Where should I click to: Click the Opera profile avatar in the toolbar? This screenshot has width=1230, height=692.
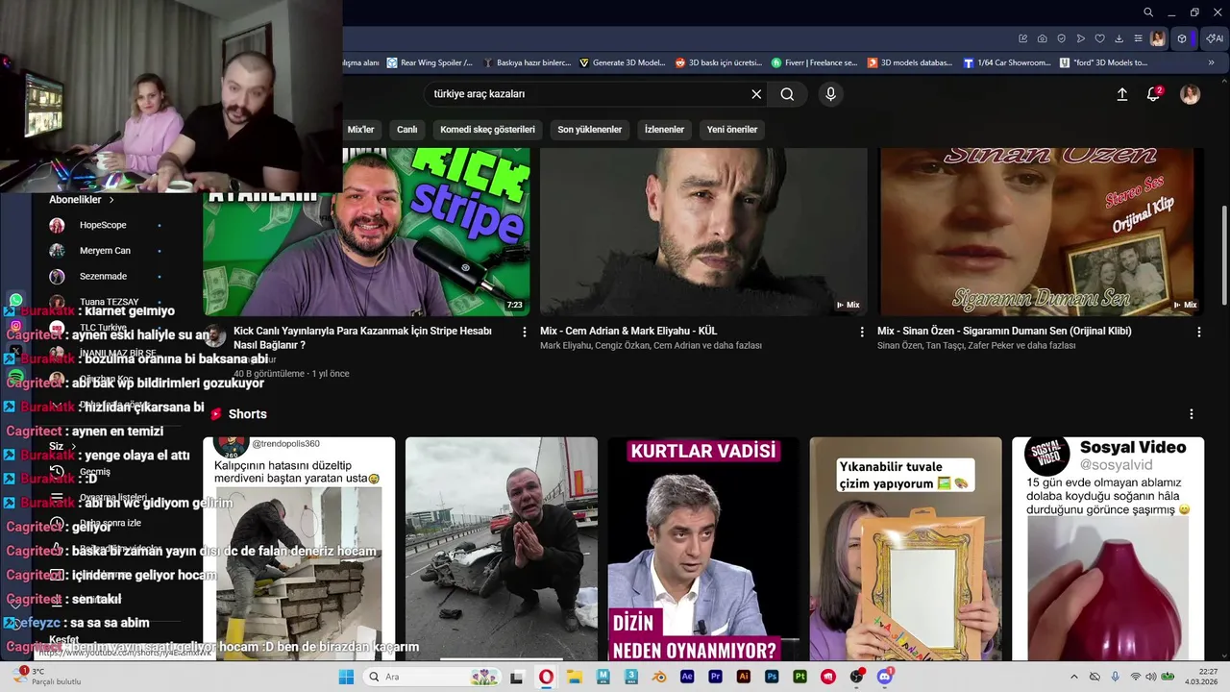tap(1158, 38)
